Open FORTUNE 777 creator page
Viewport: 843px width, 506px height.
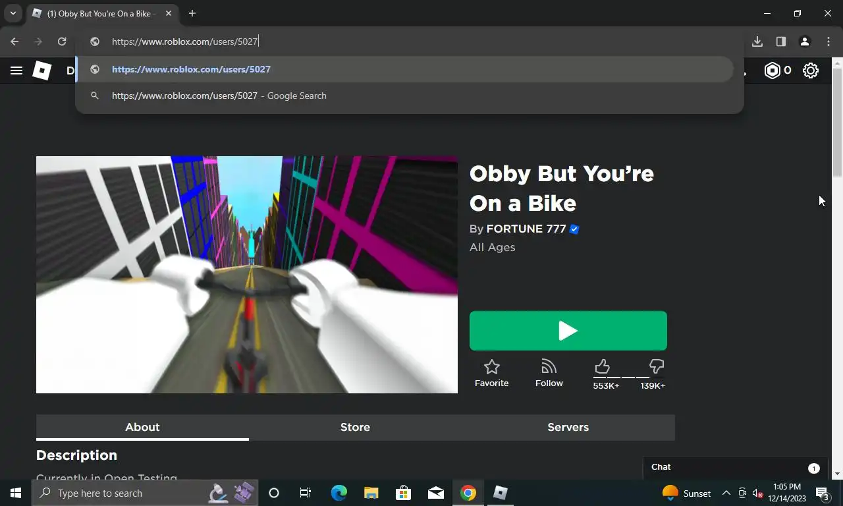[526, 229]
